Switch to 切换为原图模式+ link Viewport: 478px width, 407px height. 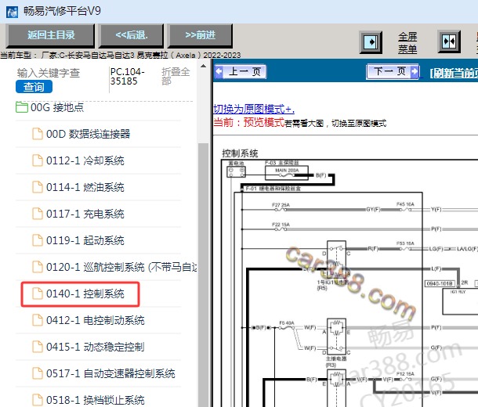tap(254, 109)
